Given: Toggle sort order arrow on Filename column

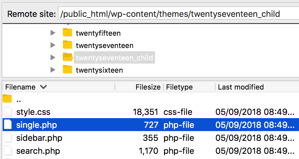Looking at the screenshot, I should click(x=43, y=87).
